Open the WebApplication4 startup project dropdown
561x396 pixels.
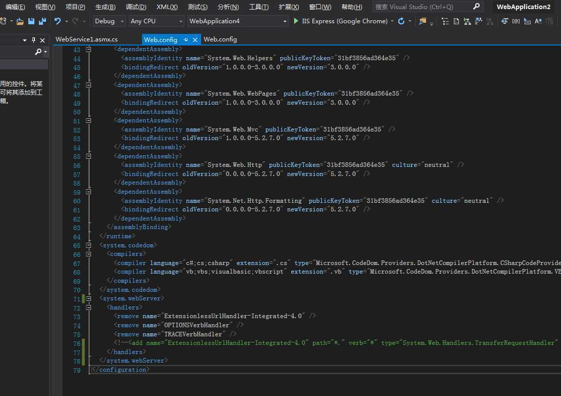pyautogui.click(x=238, y=21)
